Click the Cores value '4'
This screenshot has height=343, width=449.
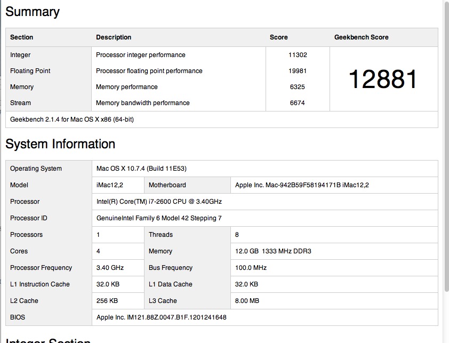(98, 251)
